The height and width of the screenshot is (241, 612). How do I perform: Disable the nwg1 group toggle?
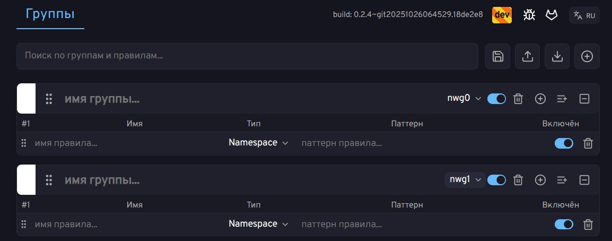click(x=496, y=180)
